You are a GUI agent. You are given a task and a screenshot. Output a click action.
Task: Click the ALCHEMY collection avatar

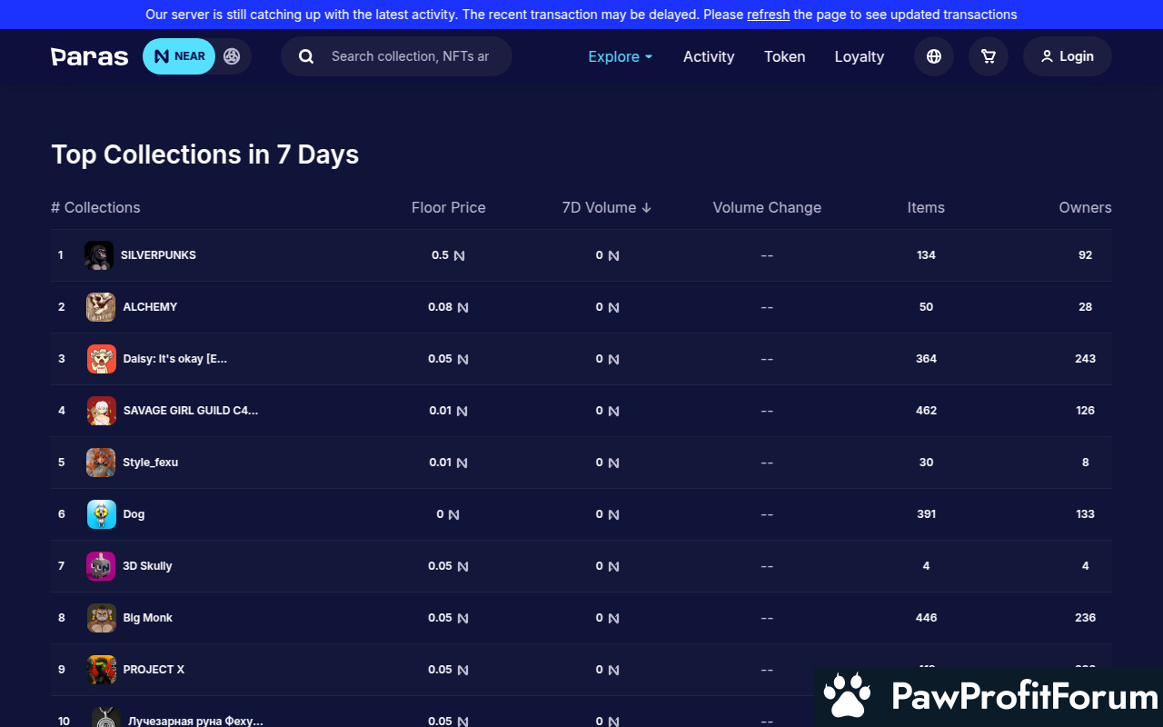101,307
